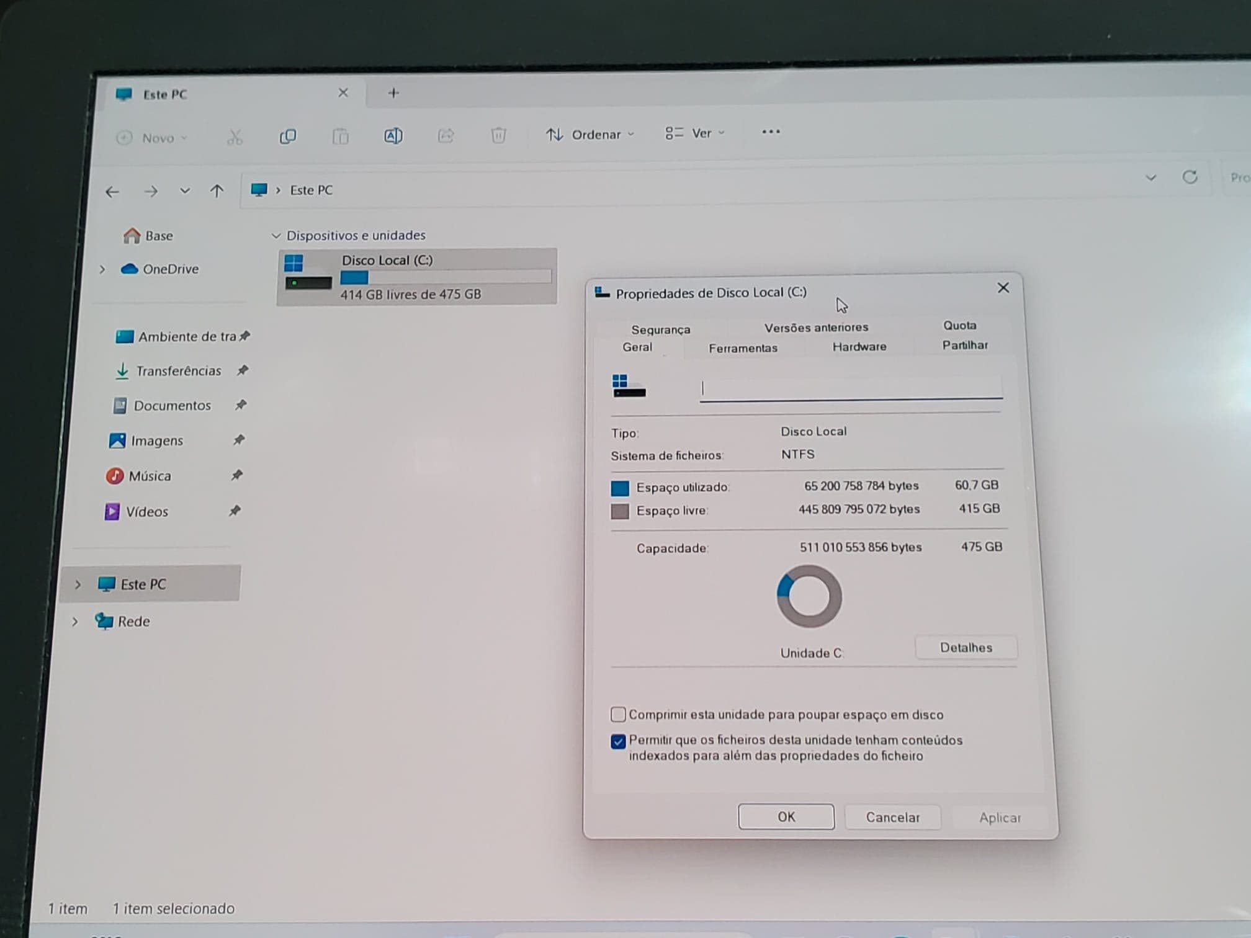Select OneDrive in the sidebar
This screenshot has width=1251, height=938.
point(160,269)
